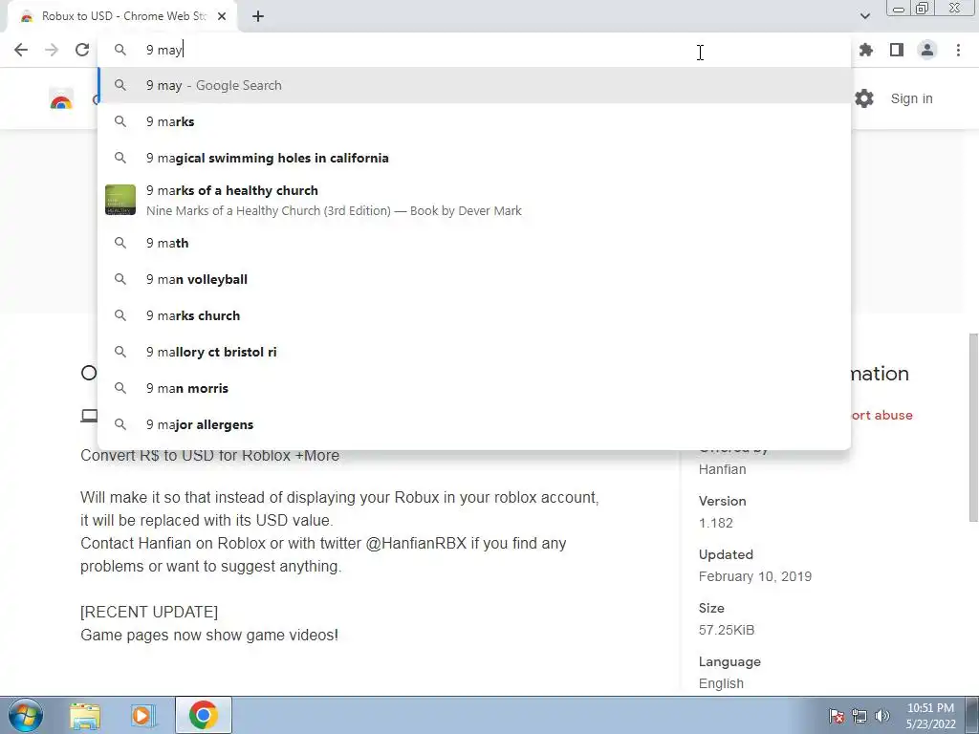
Task: Go back using the browser back arrow
Action: pyautogui.click(x=21, y=50)
